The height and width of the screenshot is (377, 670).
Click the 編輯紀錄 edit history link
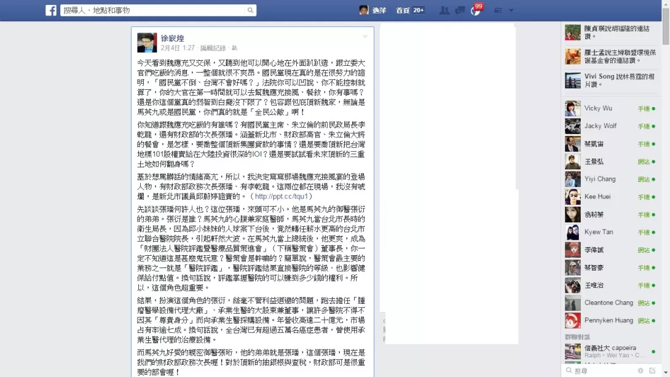tap(213, 48)
